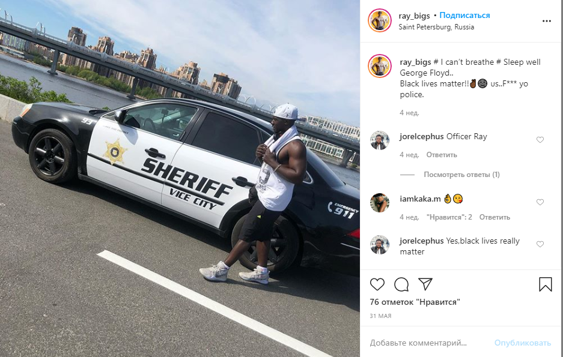Open '76 отметок "Нравится"' likes list
Image resolution: width=563 pixels, height=357 pixels.
tap(415, 302)
